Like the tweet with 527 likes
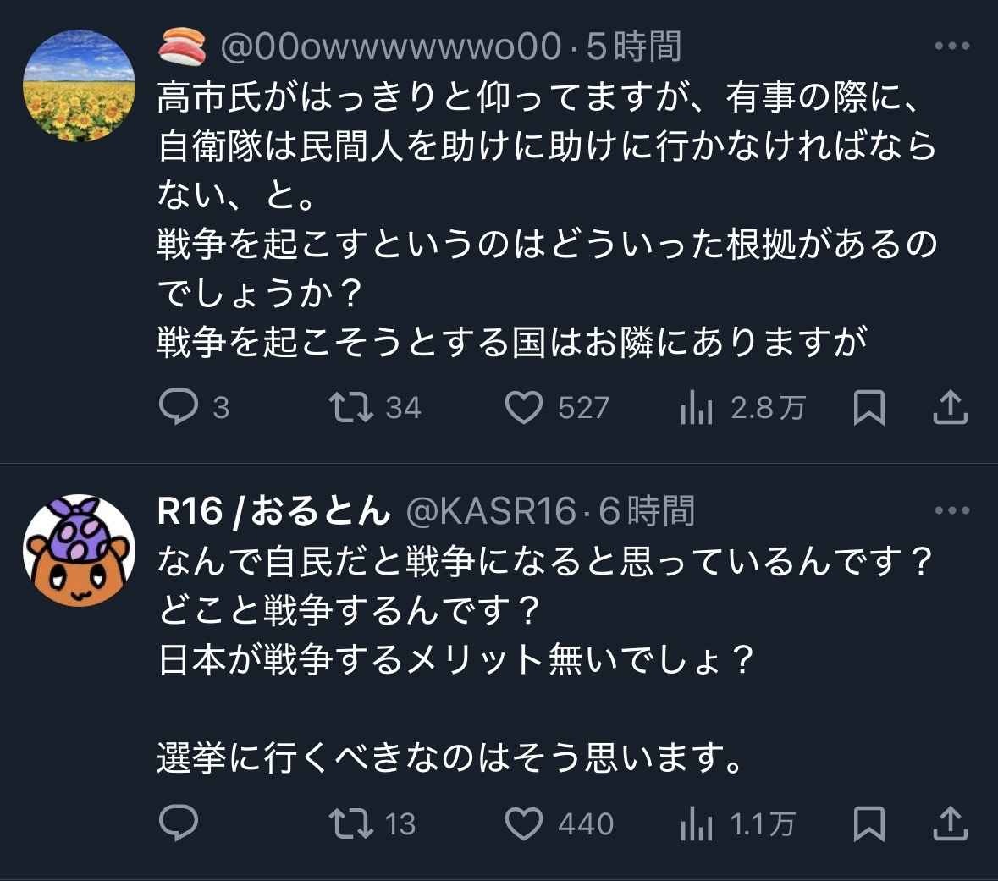 (x=524, y=408)
